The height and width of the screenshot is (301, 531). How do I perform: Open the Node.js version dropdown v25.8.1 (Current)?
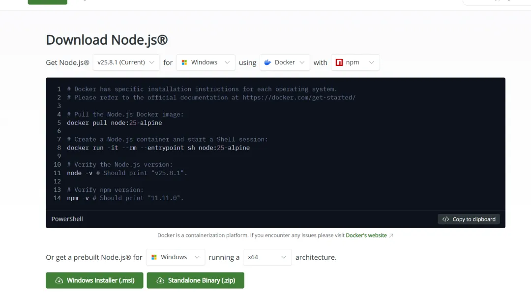[126, 62]
